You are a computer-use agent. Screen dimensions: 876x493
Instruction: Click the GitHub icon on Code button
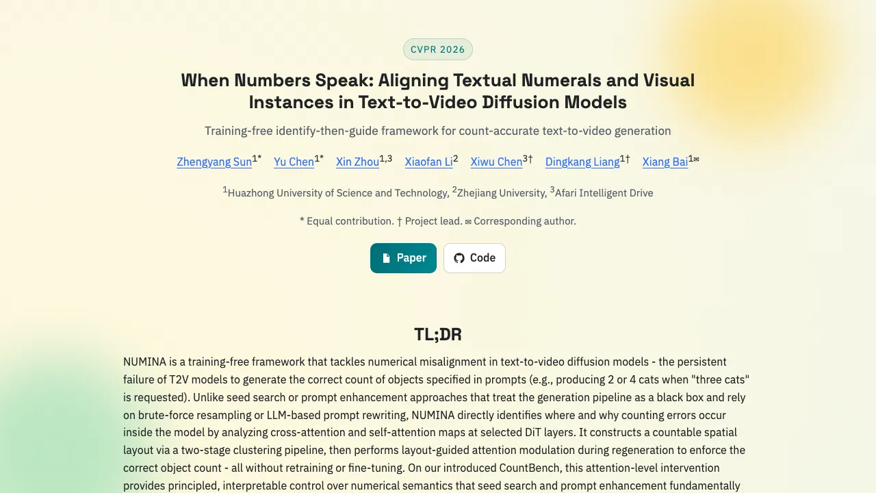pos(459,258)
